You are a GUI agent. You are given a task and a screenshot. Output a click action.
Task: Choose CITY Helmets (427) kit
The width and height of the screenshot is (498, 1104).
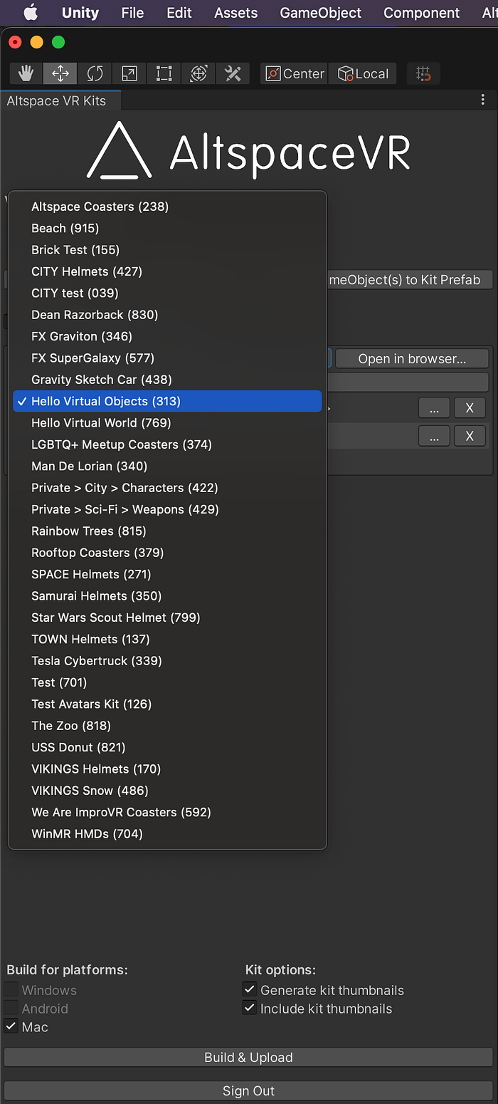167,271
